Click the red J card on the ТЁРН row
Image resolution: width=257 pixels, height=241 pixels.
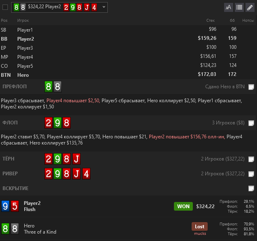tap(76, 159)
